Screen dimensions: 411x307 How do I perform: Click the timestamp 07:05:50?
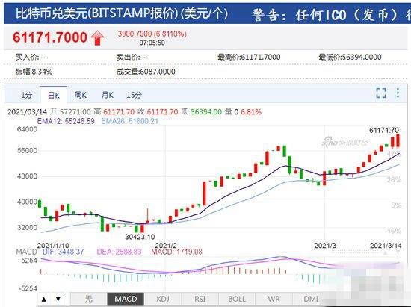pos(152,43)
